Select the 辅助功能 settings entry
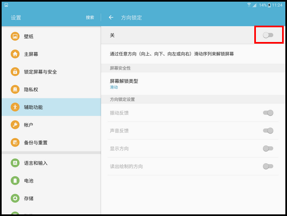This screenshot has height=216, width=287. 51,107
